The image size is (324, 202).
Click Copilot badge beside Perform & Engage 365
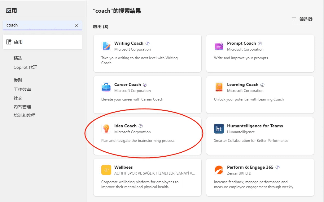point(278,167)
